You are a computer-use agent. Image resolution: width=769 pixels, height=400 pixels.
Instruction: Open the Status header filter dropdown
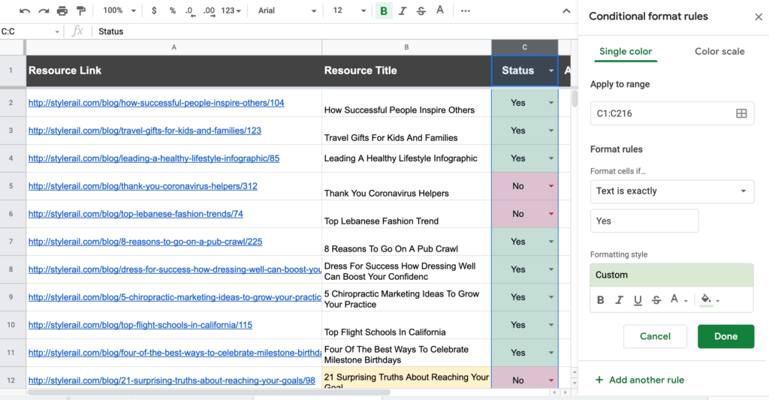(550, 71)
